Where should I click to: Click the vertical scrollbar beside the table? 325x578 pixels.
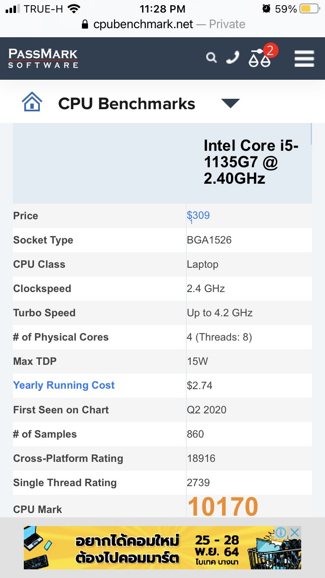[x=311, y=134]
